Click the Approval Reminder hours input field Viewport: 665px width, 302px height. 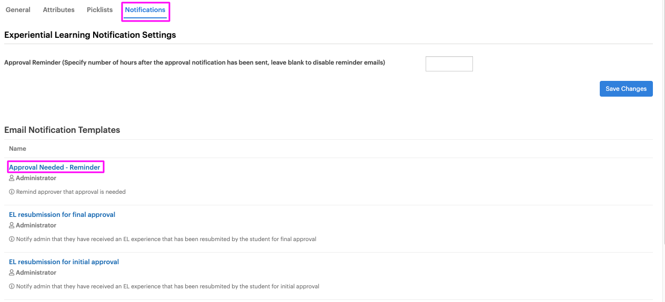pos(449,64)
